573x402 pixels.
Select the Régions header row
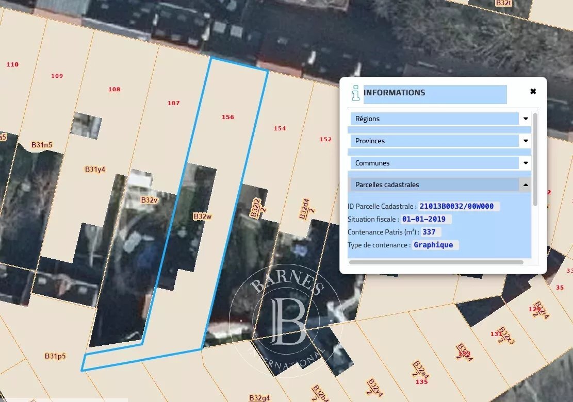[434, 119]
